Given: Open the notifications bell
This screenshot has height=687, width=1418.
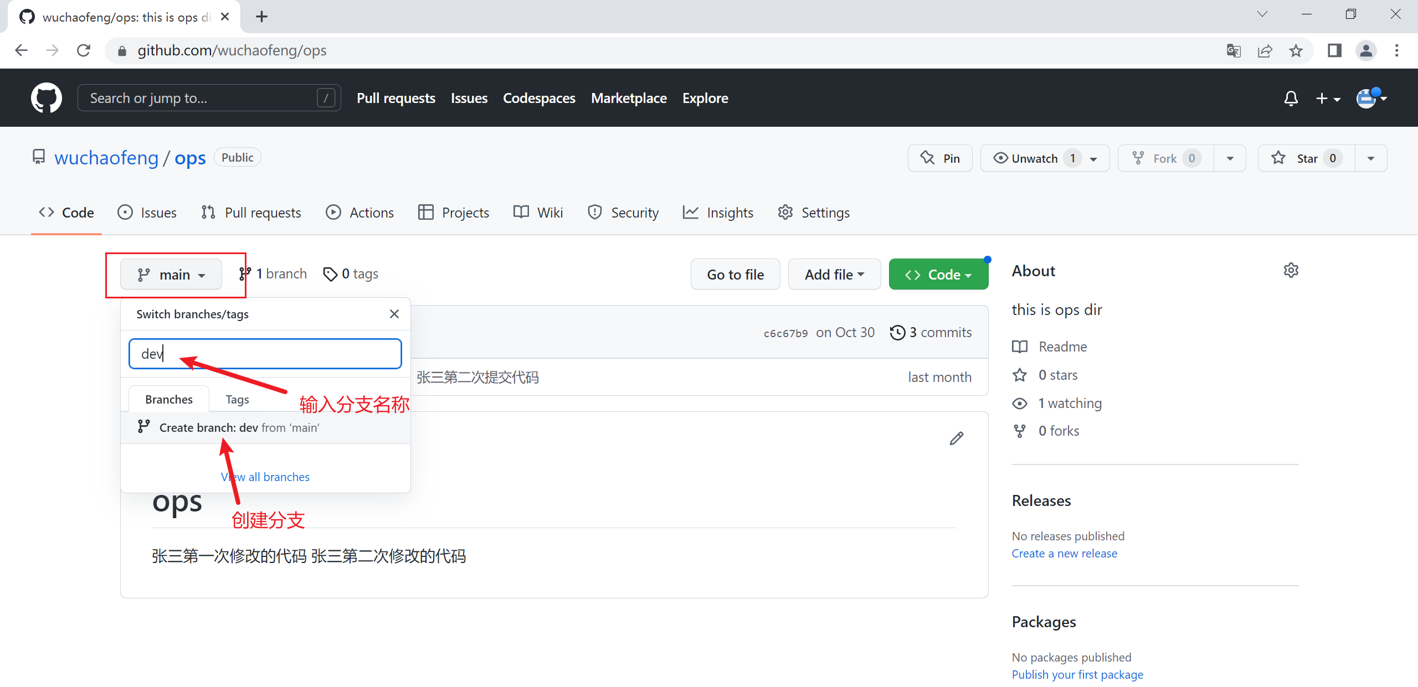Looking at the screenshot, I should pos(1291,98).
